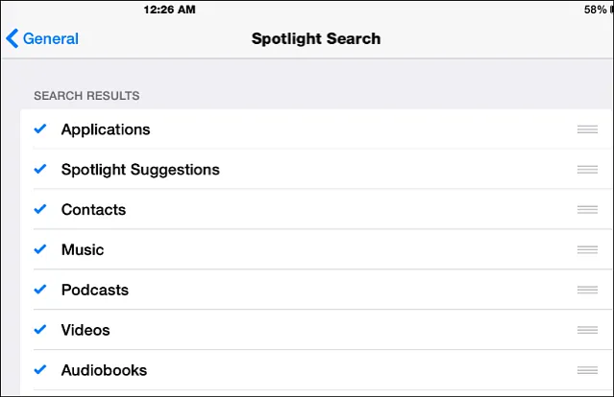614x397 pixels.
Task: Select the Audiobooks row label
Action: (x=104, y=370)
